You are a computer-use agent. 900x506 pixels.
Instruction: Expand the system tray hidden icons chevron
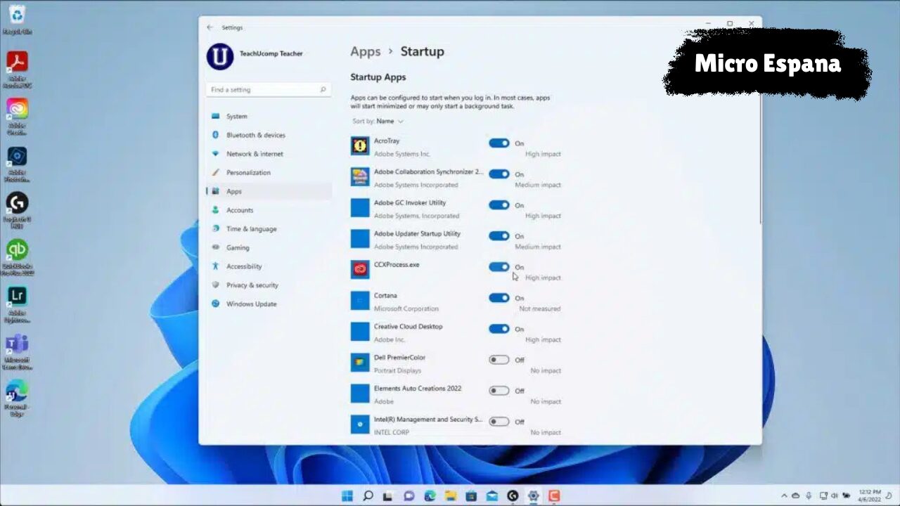(784, 496)
